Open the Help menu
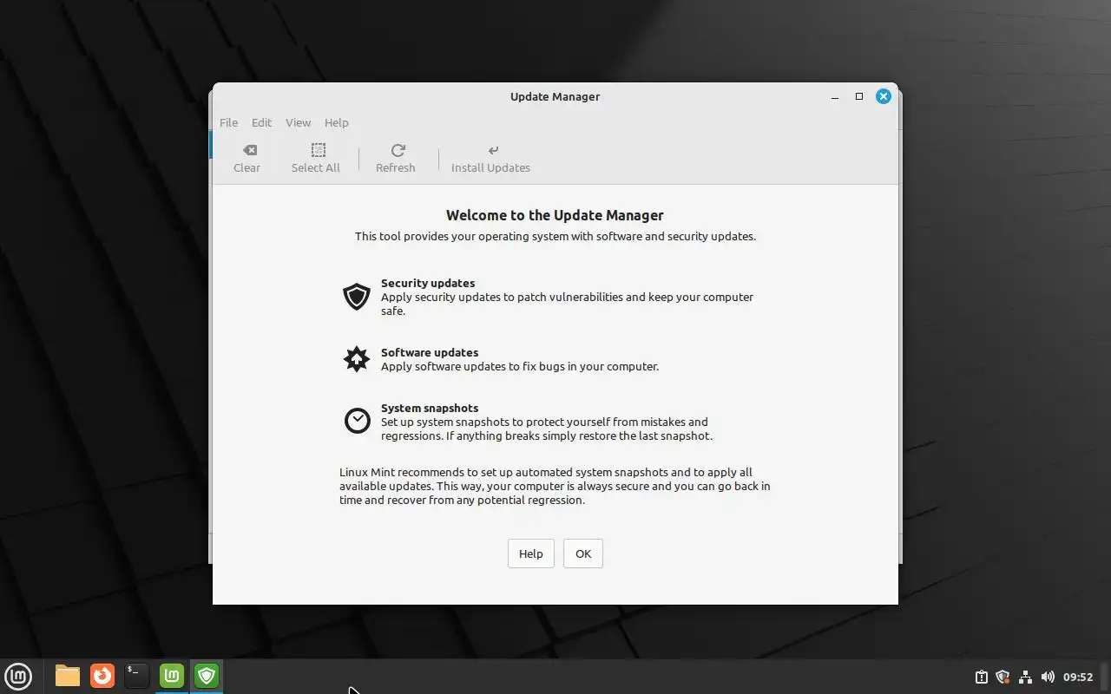Viewport: 1111px width, 694px height. click(337, 122)
